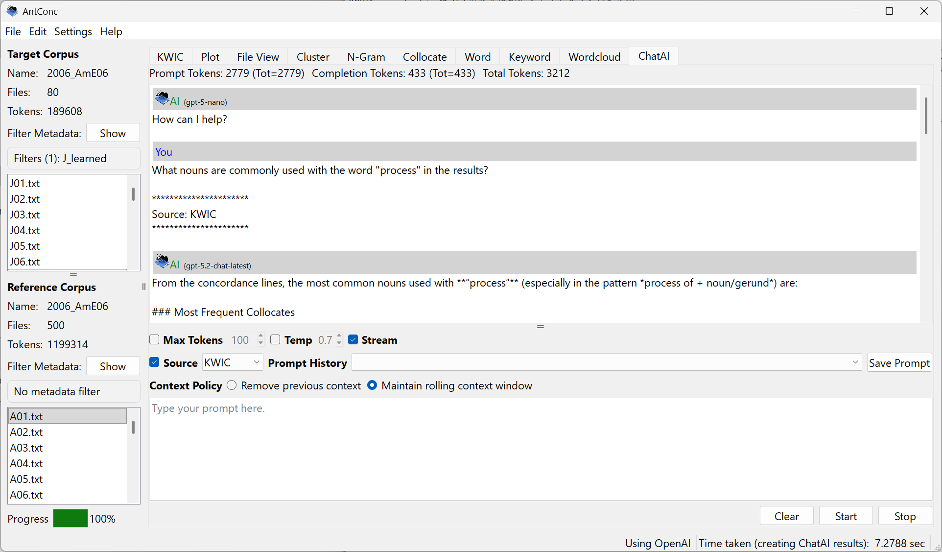Click Start to send the prompt
This screenshot has height=552, width=942.
click(x=846, y=516)
